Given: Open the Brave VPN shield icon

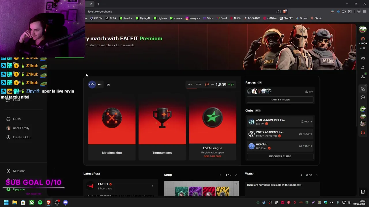Looking at the screenshot, I should [x=359, y=11].
